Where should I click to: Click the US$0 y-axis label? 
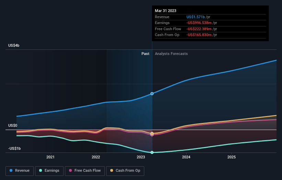[13, 126]
